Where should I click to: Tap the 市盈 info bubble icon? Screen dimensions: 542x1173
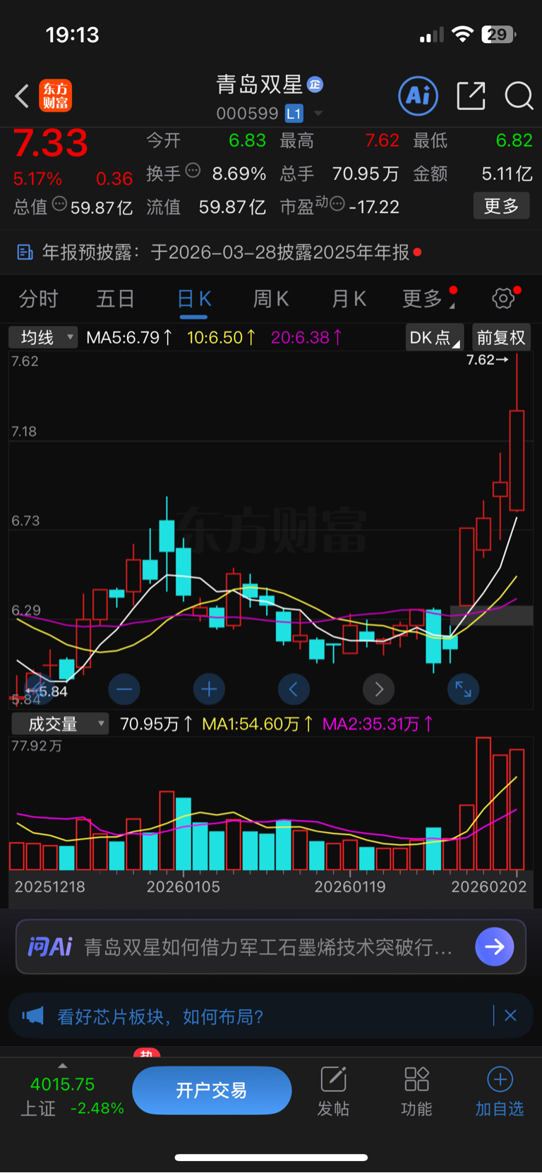[337, 205]
